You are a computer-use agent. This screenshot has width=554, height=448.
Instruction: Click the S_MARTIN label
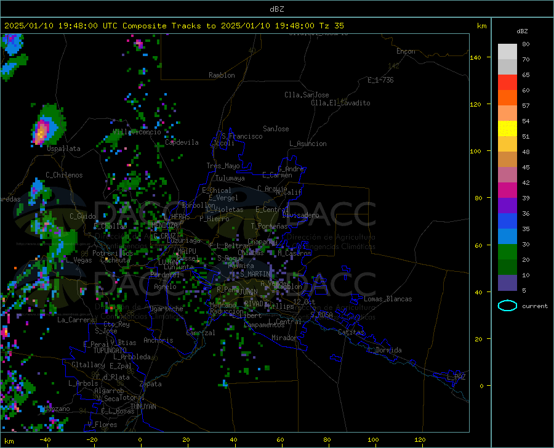click(x=255, y=274)
